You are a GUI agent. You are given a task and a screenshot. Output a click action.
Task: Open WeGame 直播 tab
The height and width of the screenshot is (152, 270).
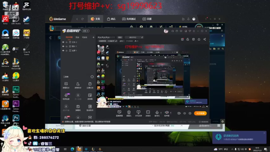pos(147,19)
